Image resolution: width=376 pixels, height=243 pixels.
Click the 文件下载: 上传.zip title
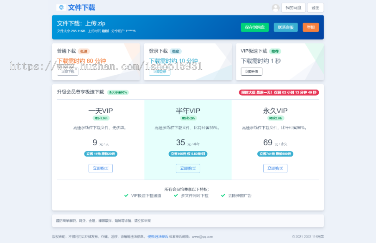coord(81,23)
